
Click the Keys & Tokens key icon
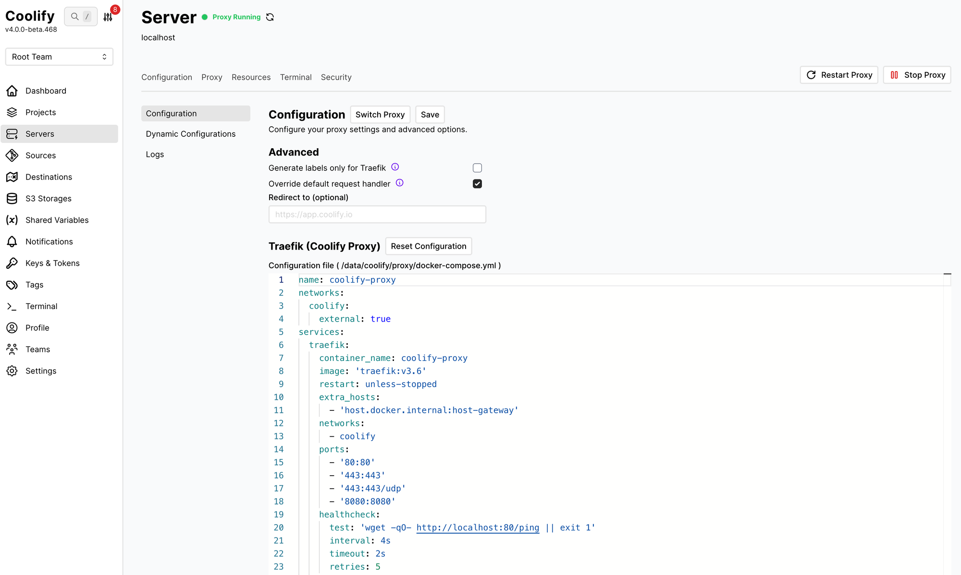(x=12, y=263)
